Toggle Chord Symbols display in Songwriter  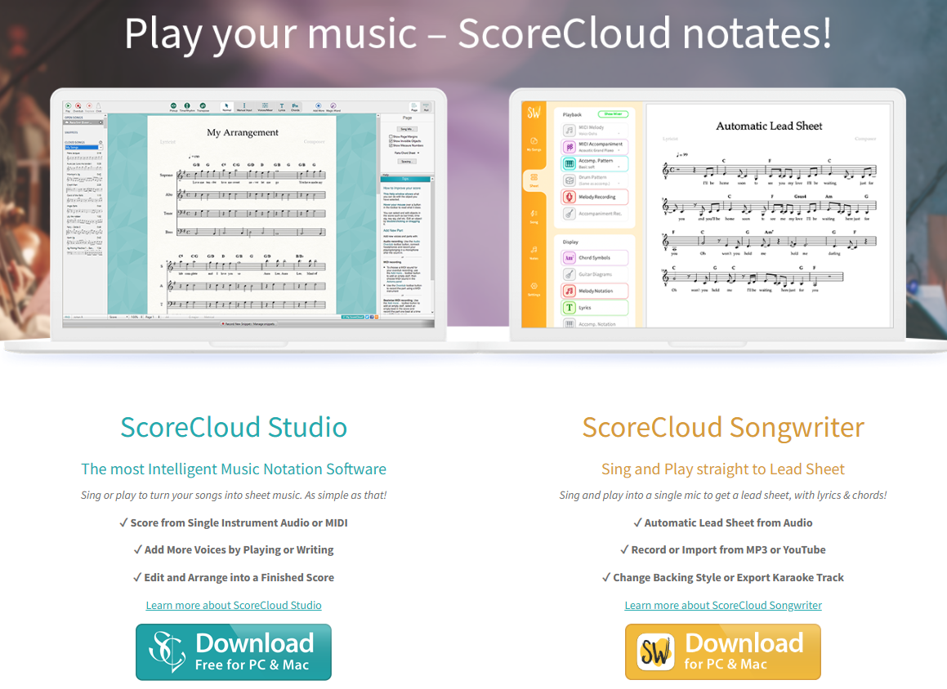(594, 258)
